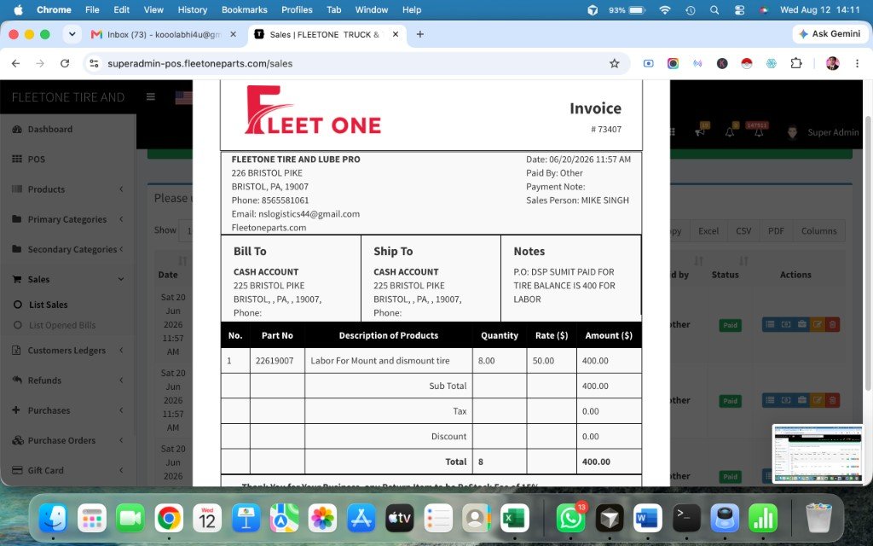Expand the Products sidebar menu
This screenshot has width=873, height=546.
click(x=66, y=189)
